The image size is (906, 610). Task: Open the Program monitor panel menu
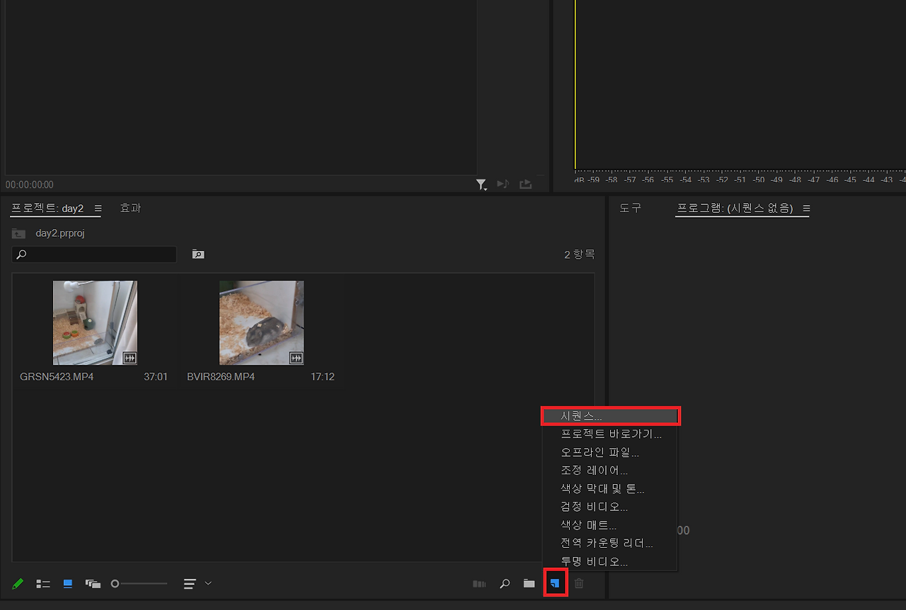[806, 208]
